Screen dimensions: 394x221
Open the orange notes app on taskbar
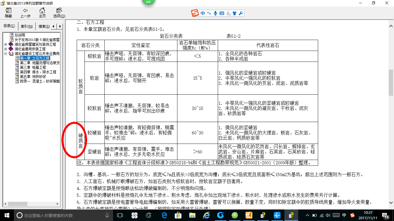(249, 215)
